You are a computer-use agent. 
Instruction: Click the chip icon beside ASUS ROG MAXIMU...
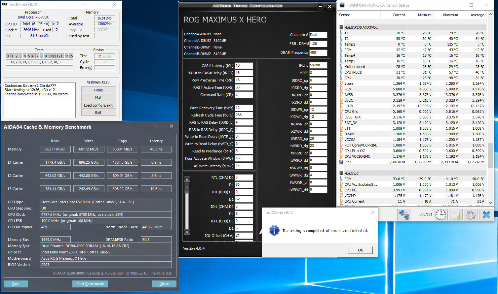coord(341,27)
